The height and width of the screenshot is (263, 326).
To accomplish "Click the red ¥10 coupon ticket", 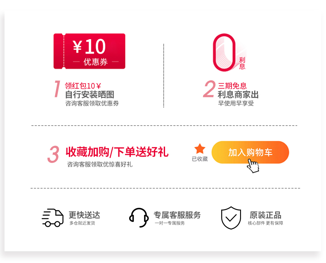I will pyautogui.click(x=90, y=51).
